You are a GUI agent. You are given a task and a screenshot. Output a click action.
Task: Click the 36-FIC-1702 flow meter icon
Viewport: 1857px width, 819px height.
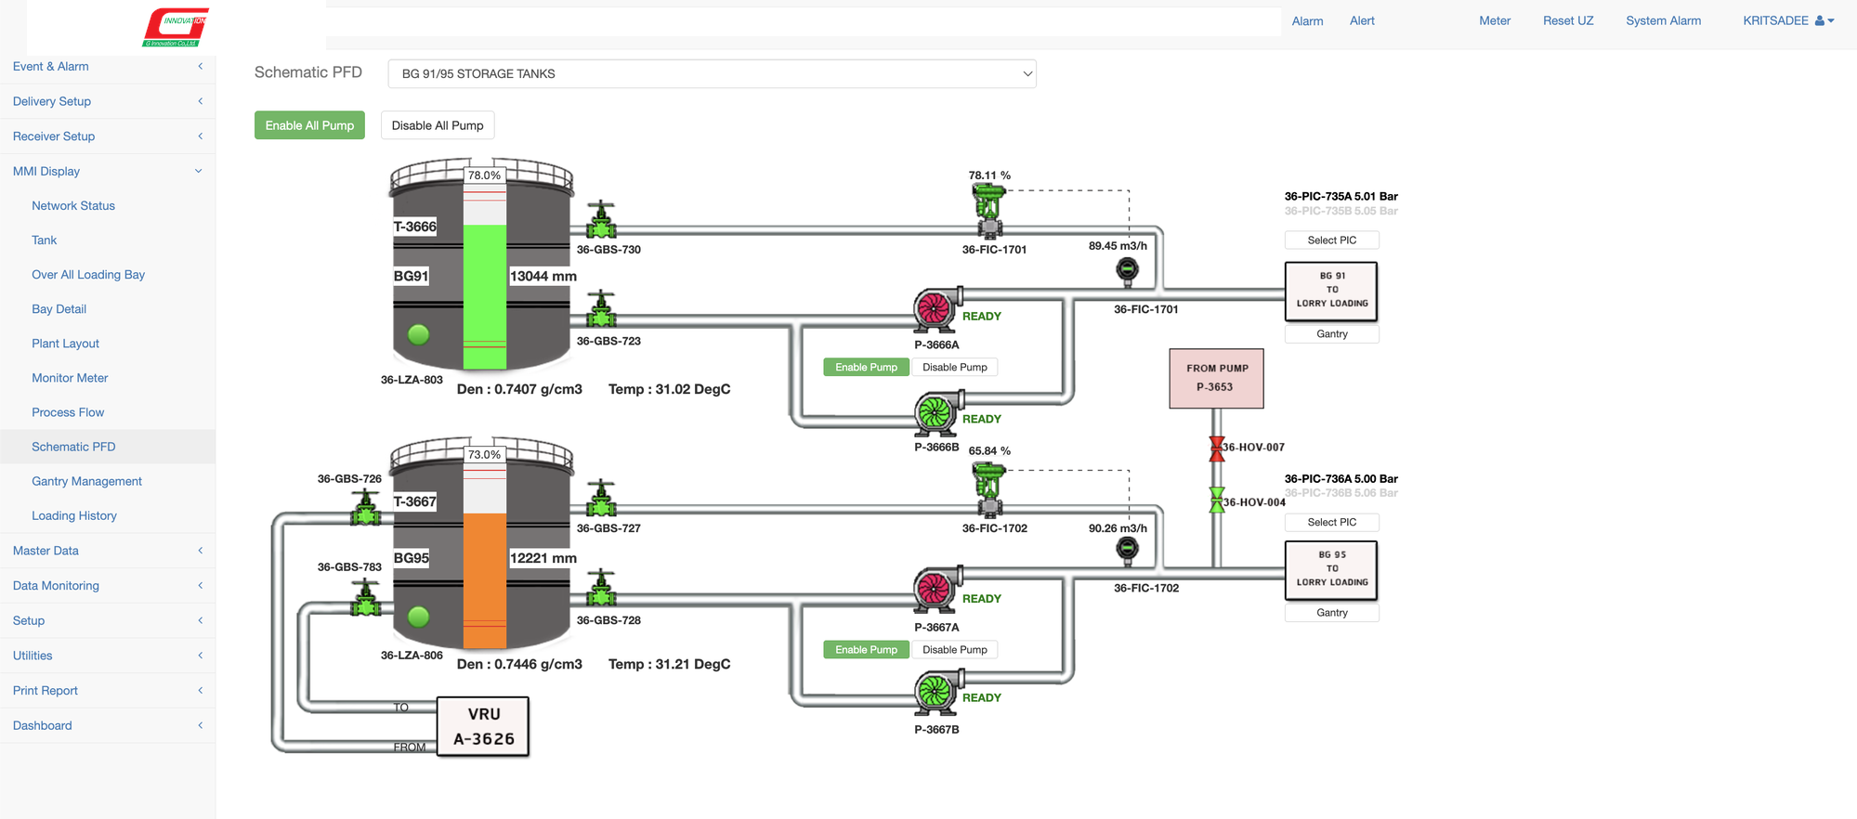pyautogui.click(x=1127, y=550)
